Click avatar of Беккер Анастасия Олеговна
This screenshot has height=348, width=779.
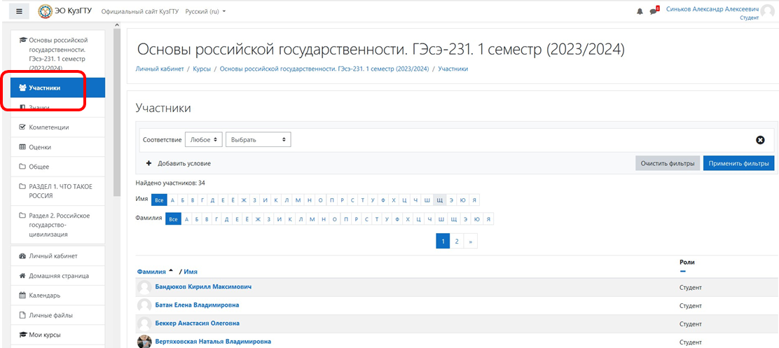click(144, 323)
